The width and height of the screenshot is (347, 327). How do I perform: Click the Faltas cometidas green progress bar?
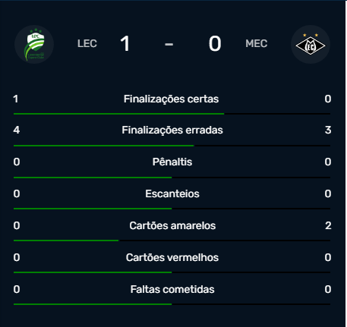(x=93, y=304)
